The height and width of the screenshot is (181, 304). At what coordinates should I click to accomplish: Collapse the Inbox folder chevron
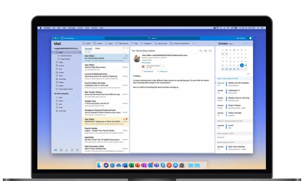[x=55, y=52]
